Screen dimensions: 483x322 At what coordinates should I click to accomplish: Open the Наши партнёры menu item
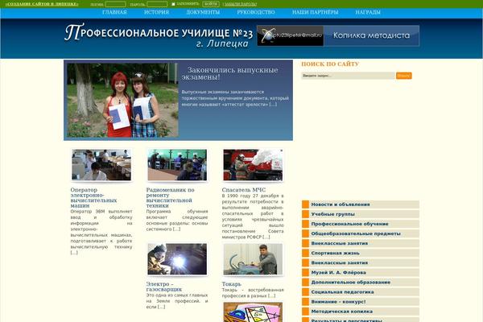click(x=315, y=12)
